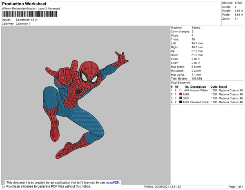Click the 'Natural White' description text

click(199, 90)
